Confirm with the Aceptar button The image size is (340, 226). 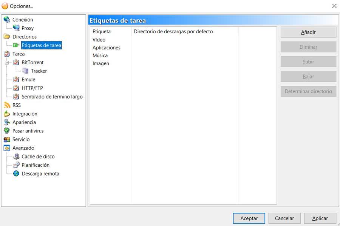(249, 218)
